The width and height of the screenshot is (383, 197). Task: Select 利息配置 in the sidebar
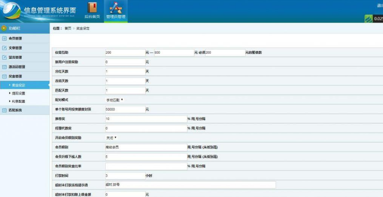pyautogui.click(x=19, y=101)
